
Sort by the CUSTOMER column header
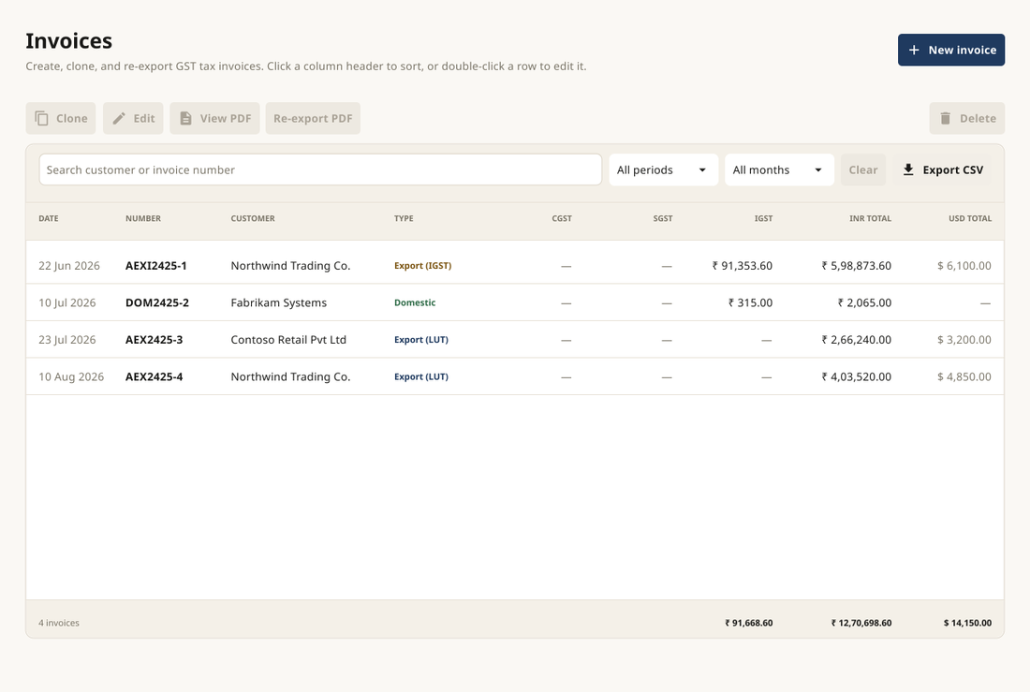click(253, 218)
